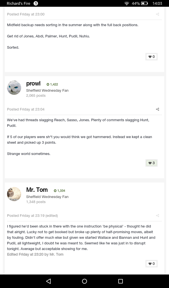The width and height of the screenshot is (169, 288).
Task: Share the top post posted at 23:00
Action: tap(157, 14)
